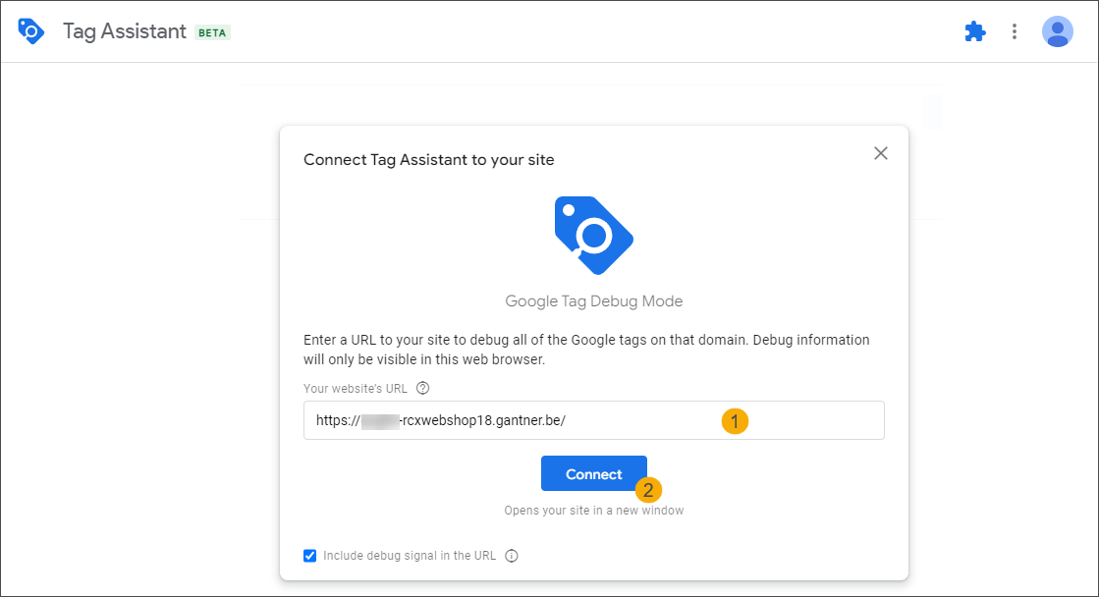Select the Tag Assistant header title
Screen dimensions: 1099x597
pos(123,30)
